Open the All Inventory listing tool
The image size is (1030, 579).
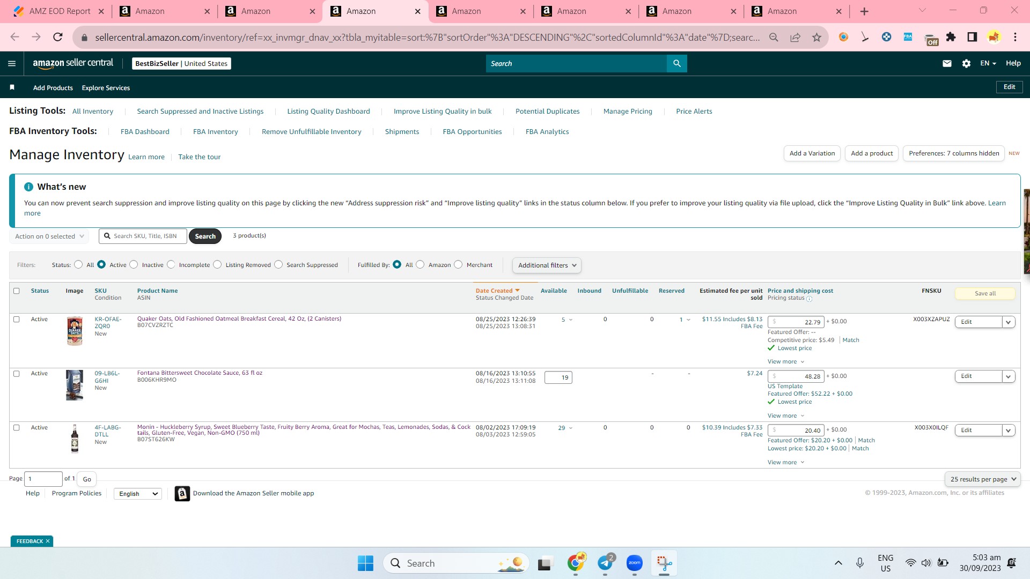[93, 112]
